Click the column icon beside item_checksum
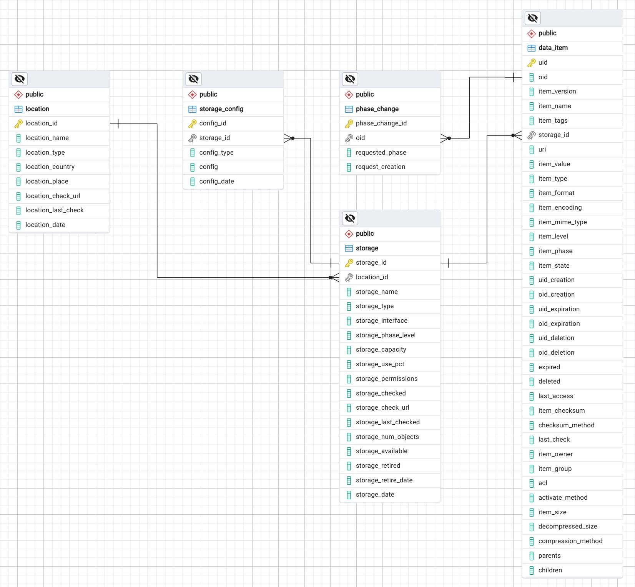 click(531, 411)
